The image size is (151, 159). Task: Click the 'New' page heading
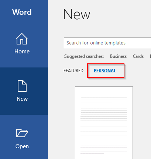(x=77, y=14)
